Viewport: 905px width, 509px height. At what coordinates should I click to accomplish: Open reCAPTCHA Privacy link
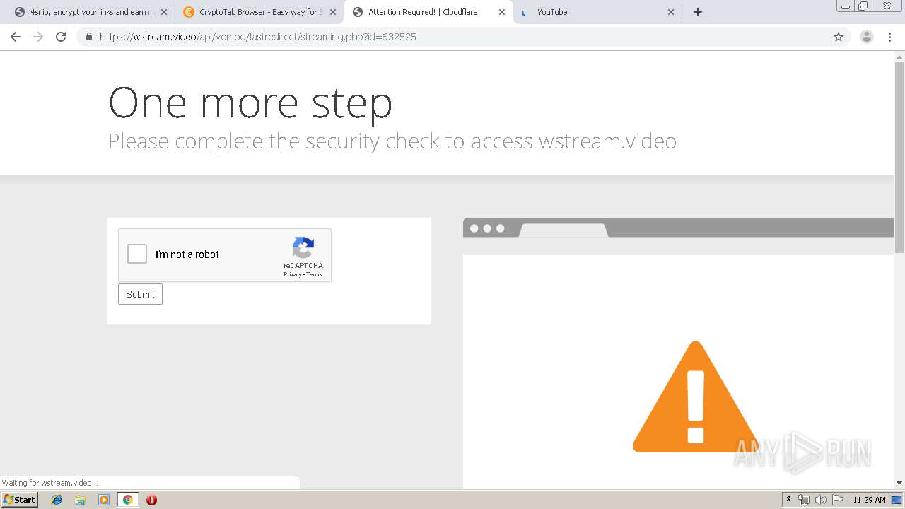tap(293, 274)
